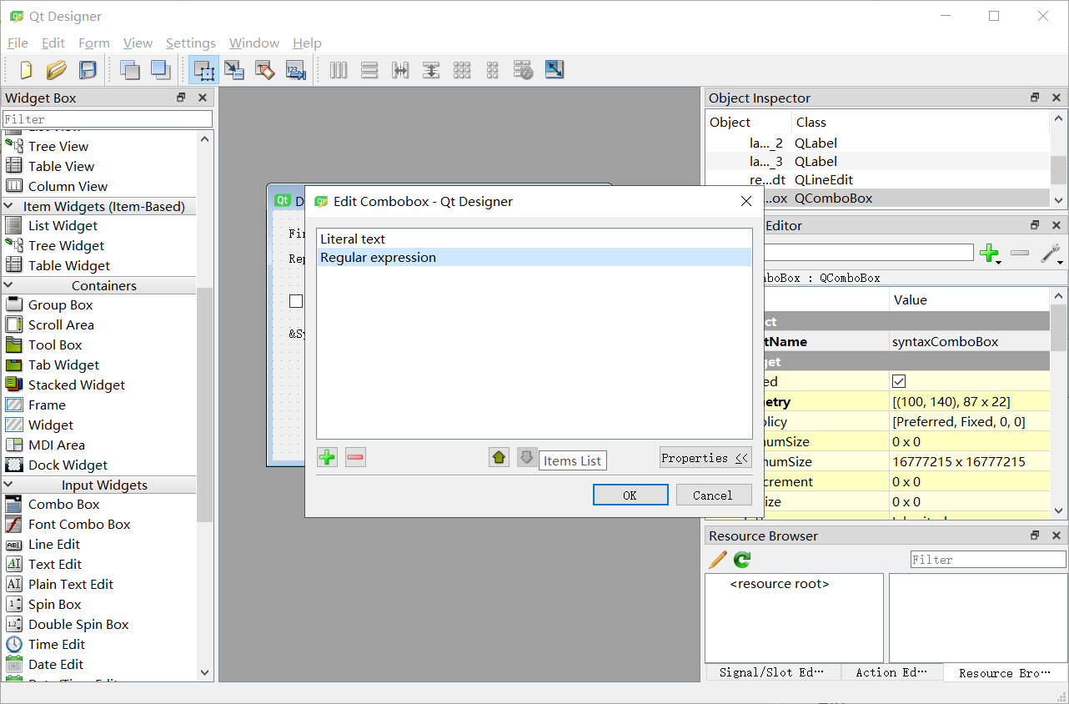Collapse the Item Widgets (Item-Based) category
The image size is (1069, 704).
tap(9, 206)
